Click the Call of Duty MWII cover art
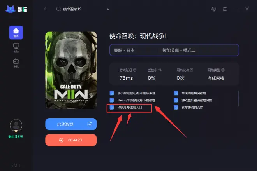This screenshot has width=257, height=171. click(x=71, y=70)
